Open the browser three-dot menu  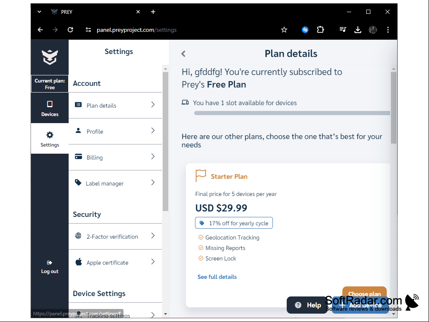tap(388, 30)
